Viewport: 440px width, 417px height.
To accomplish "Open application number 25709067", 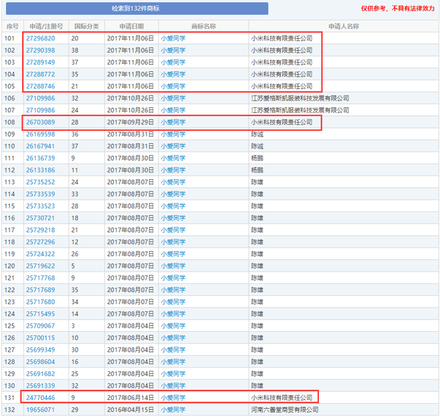I will pyautogui.click(x=40, y=326).
